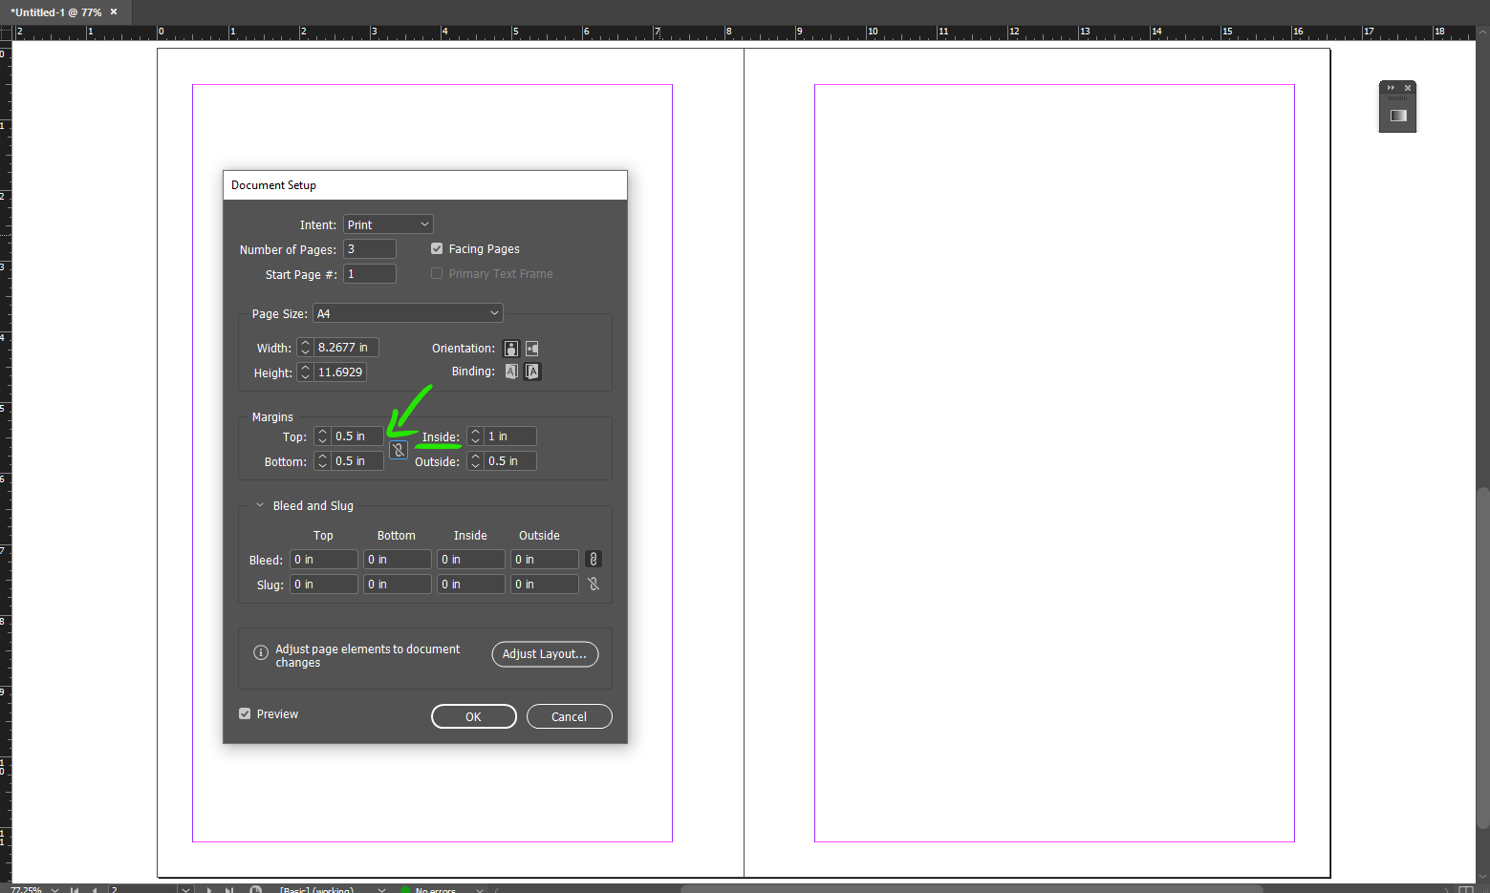This screenshot has height=893, width=1490.
Task: Click the "Bleed and Slug" heading text
Action: pyautogui.click(x=313, y=506)
